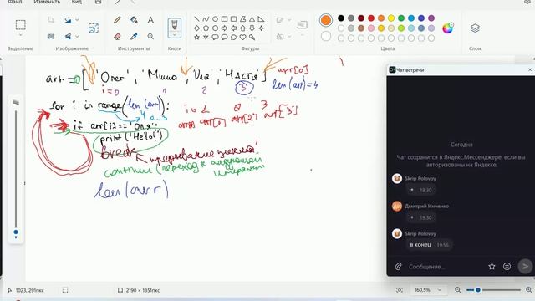535x301 pixels.
Task: Open the Изменить menu
Action: (47, 2)
